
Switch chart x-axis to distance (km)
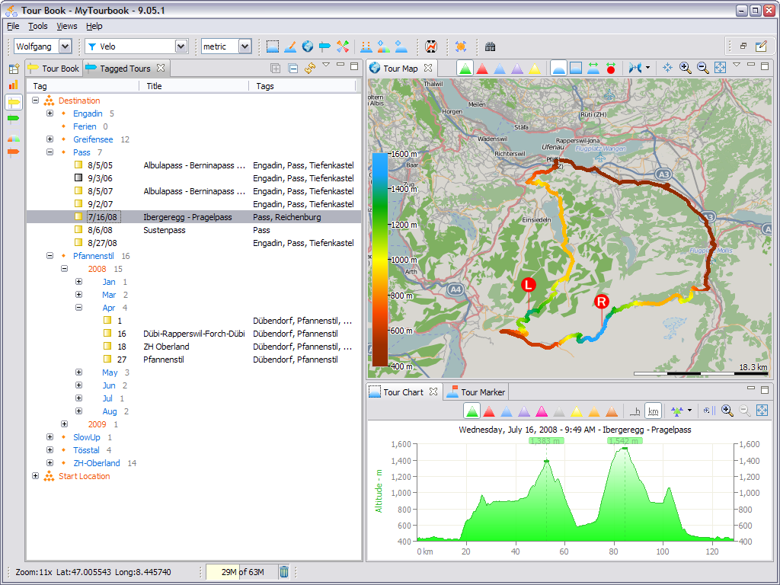coord(653,411)
